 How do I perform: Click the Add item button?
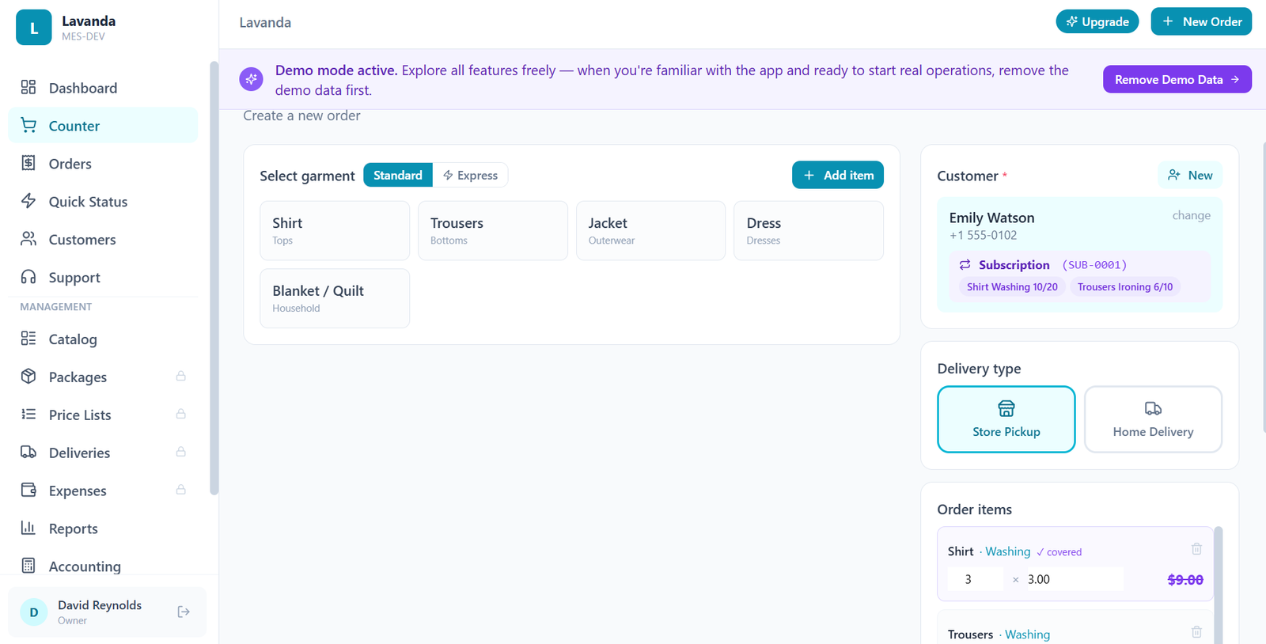(838, 175)
